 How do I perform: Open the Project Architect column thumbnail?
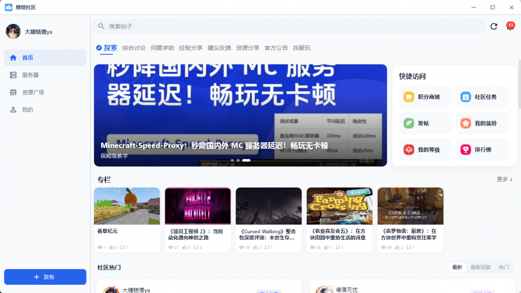coord(198,206)
